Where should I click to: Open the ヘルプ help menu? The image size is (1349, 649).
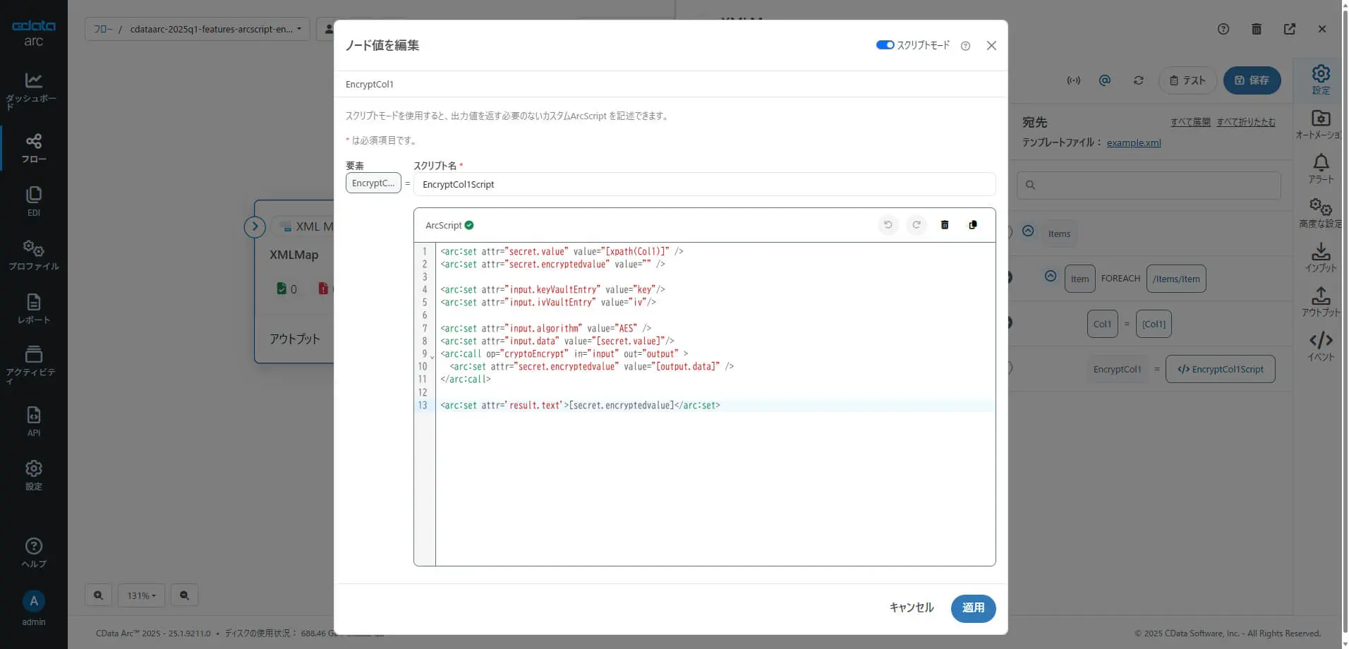pyautogui.click(x=33, y=553)
